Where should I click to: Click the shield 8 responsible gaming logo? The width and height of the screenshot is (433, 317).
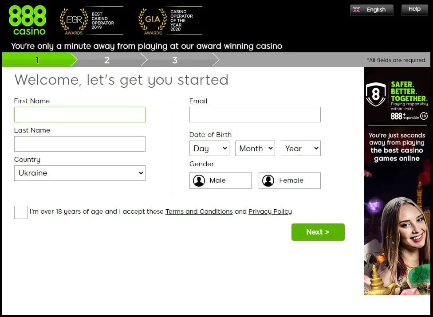click(x=376, y=94)
